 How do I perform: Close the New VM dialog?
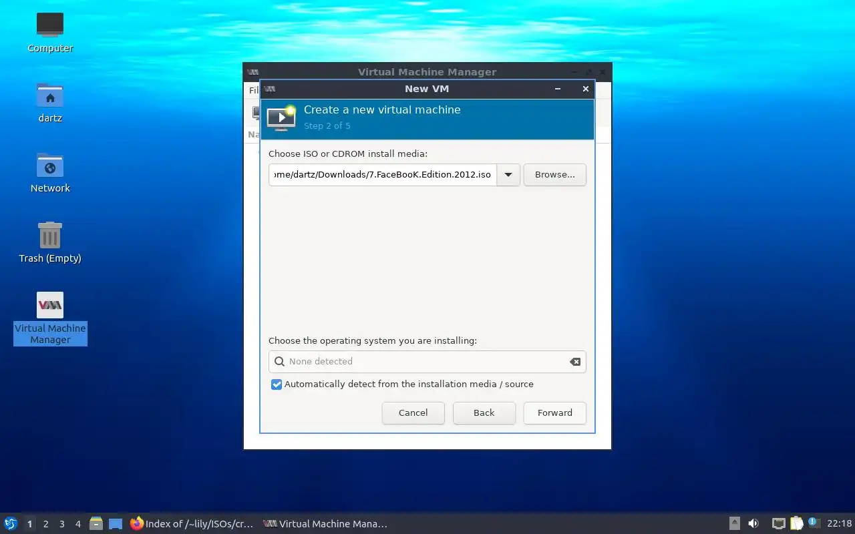click(586, 89)
